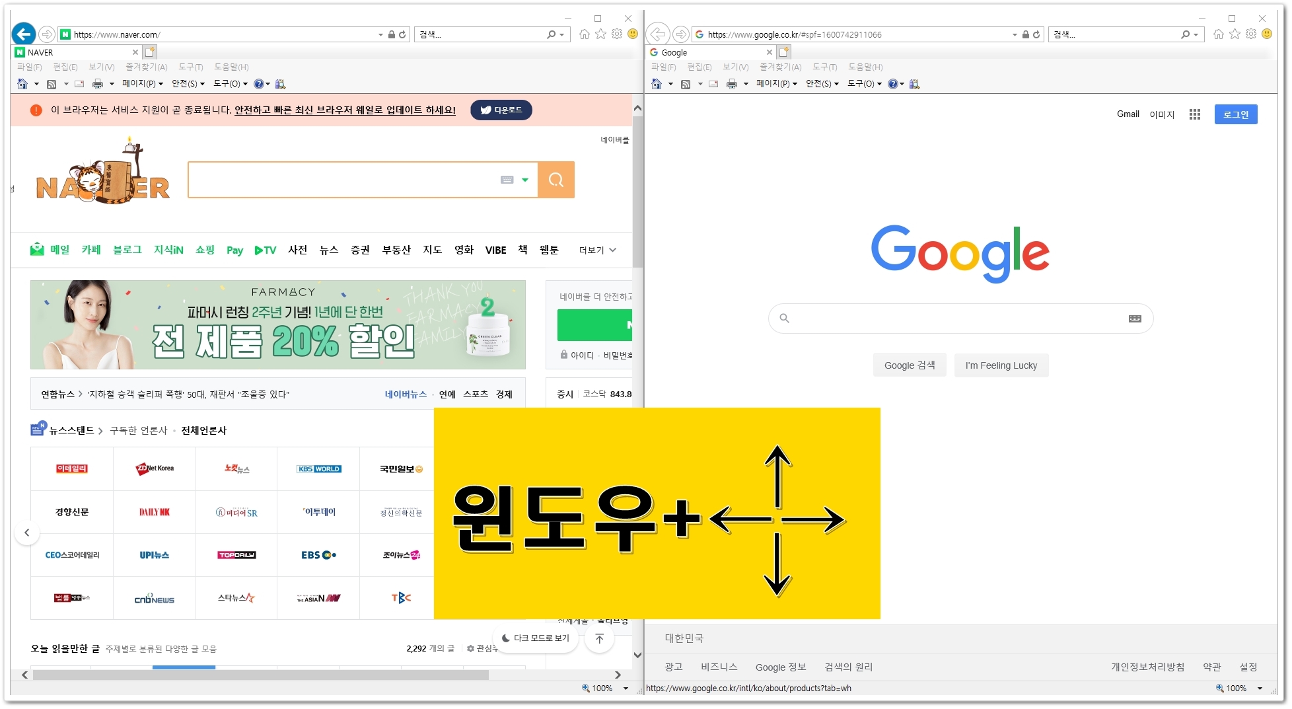
Task: Refresh the NAVER page
Action: 402,34
